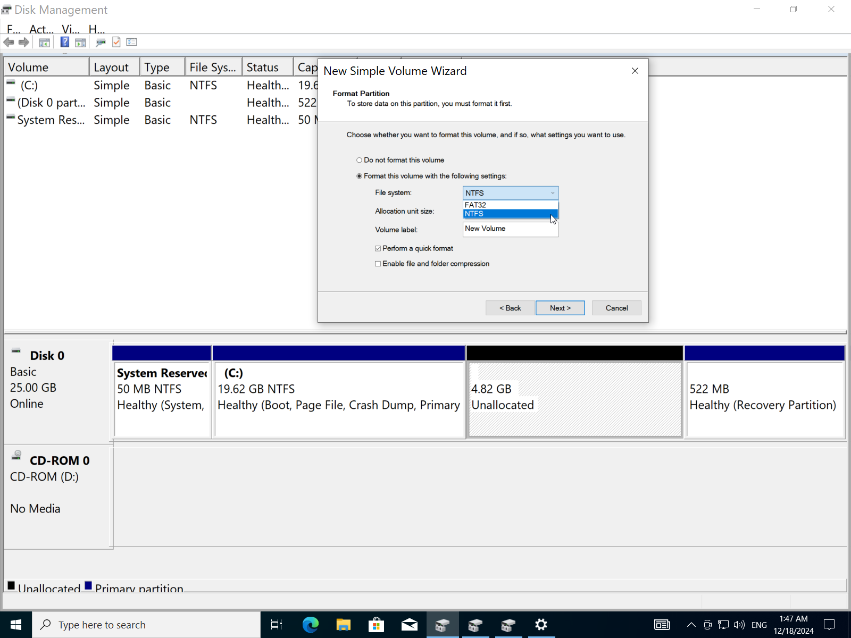
Task: Click the Next button in wizard
Action: pyautogui.click(x=560, y=308)
